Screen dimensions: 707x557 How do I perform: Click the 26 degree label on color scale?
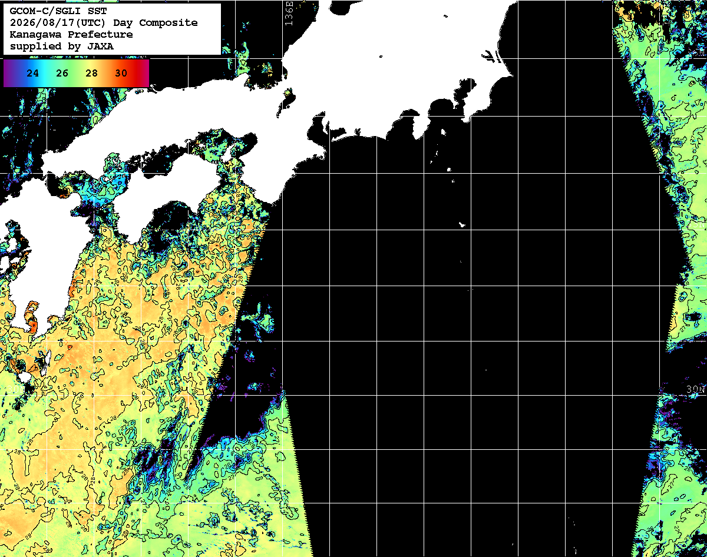click(62, 74)
